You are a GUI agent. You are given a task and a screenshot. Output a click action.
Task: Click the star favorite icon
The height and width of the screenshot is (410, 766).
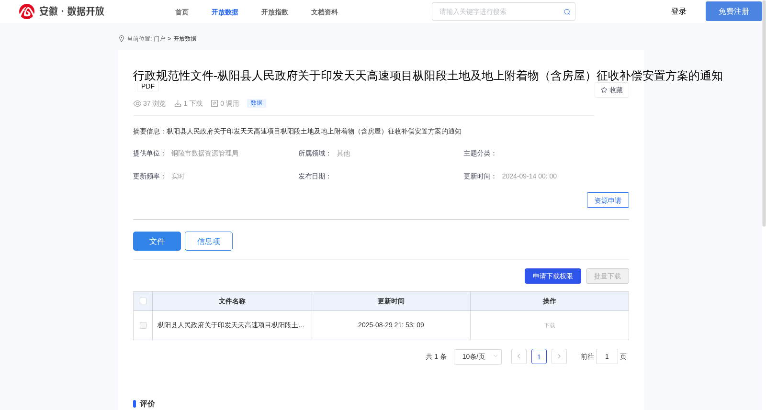pyautogui.click(x=604, y=90)
